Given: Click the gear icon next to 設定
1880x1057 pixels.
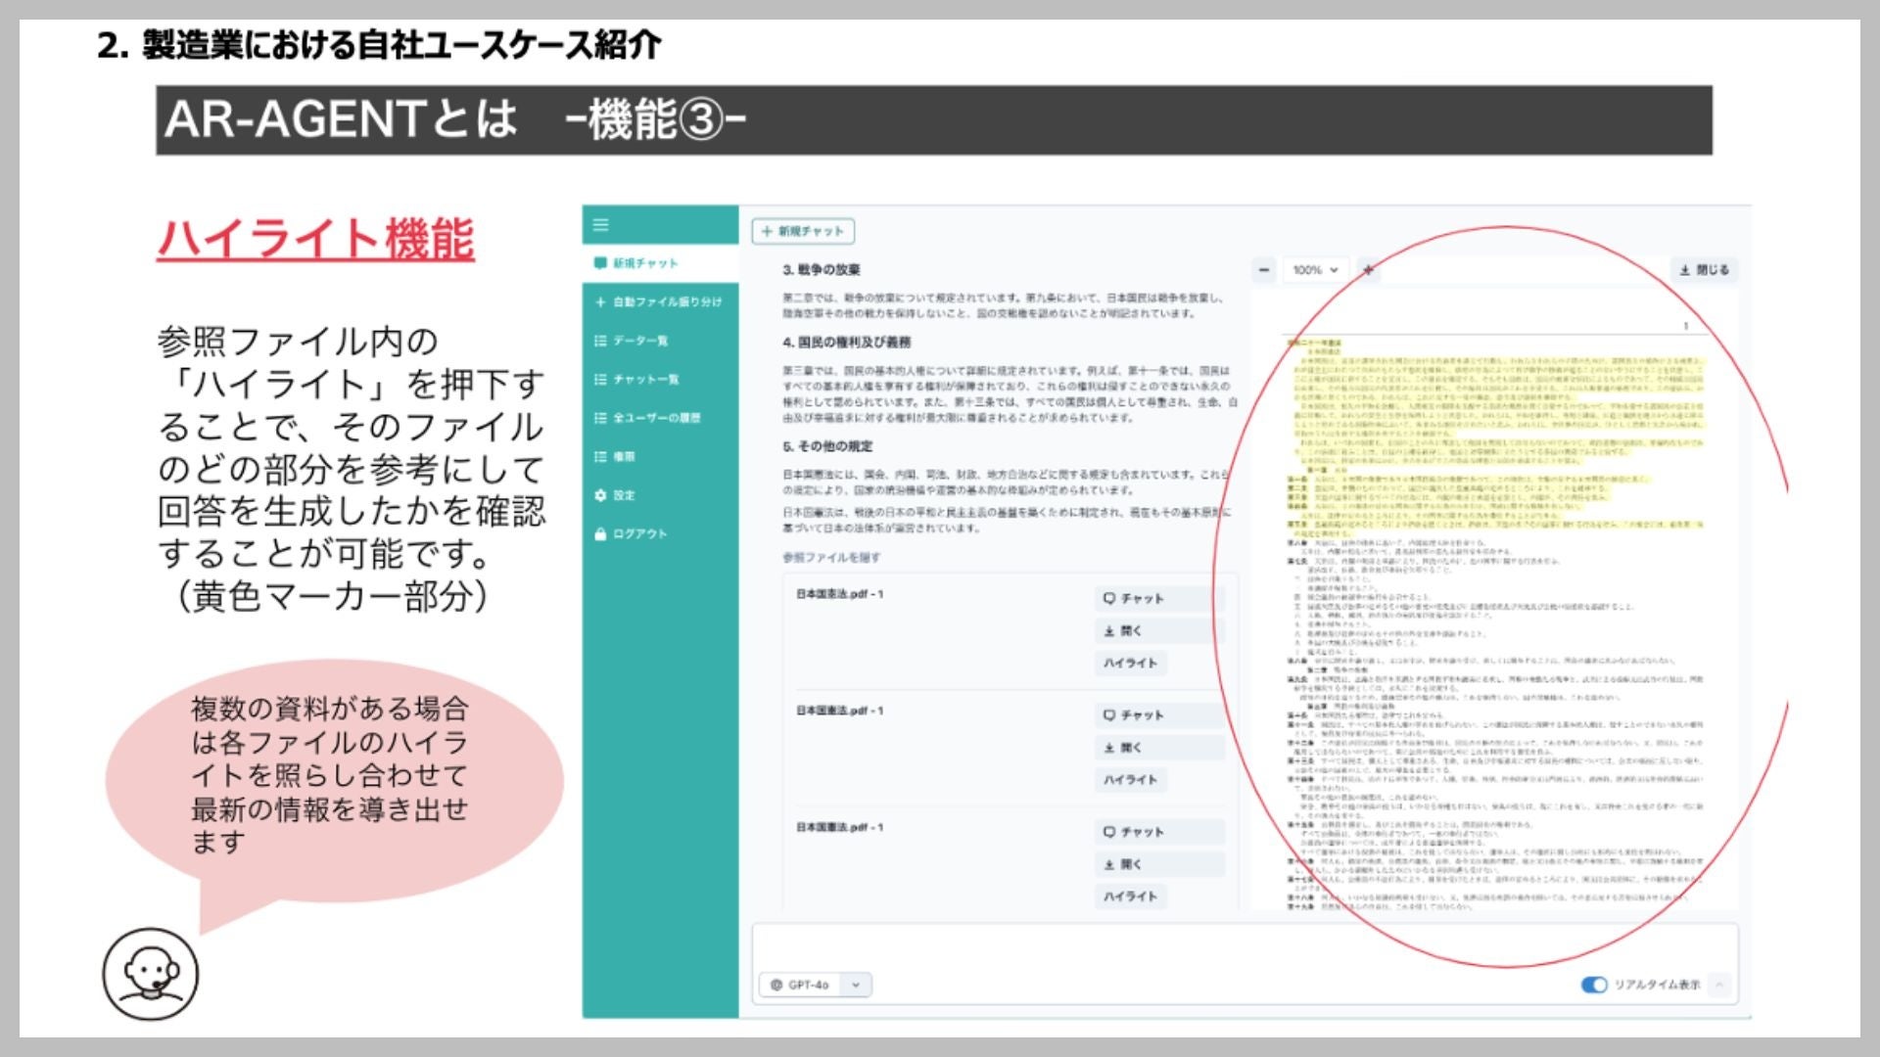Looking at the screenshot, I should click(x=600, y=495).
